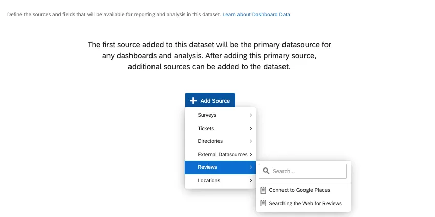Screen dimensions: 435x217
Task: Select the highlighted Reviews menu item
Action: click(x=208, y=167)
